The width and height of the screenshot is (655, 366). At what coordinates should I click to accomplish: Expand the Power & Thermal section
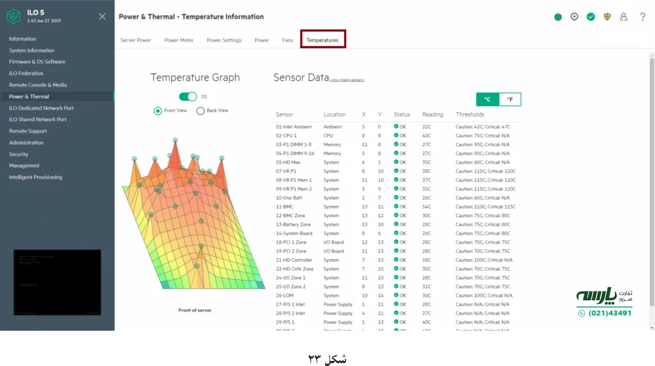click(x=29, y=96)
